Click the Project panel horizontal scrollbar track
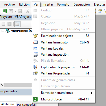 coord(18,85)
